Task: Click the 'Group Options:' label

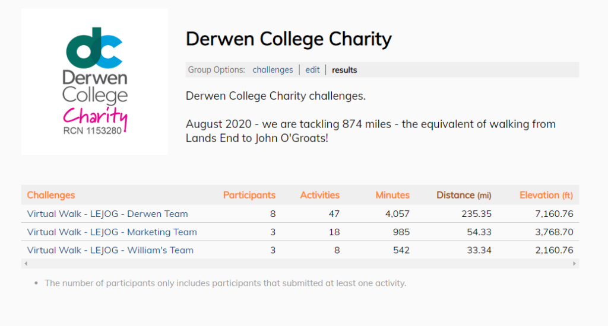Action: [216, 70]
